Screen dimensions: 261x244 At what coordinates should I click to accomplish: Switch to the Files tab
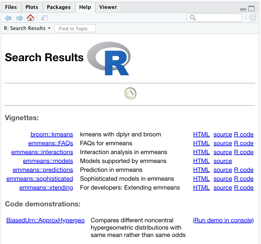pyautogui.click(x=11, y=7)
